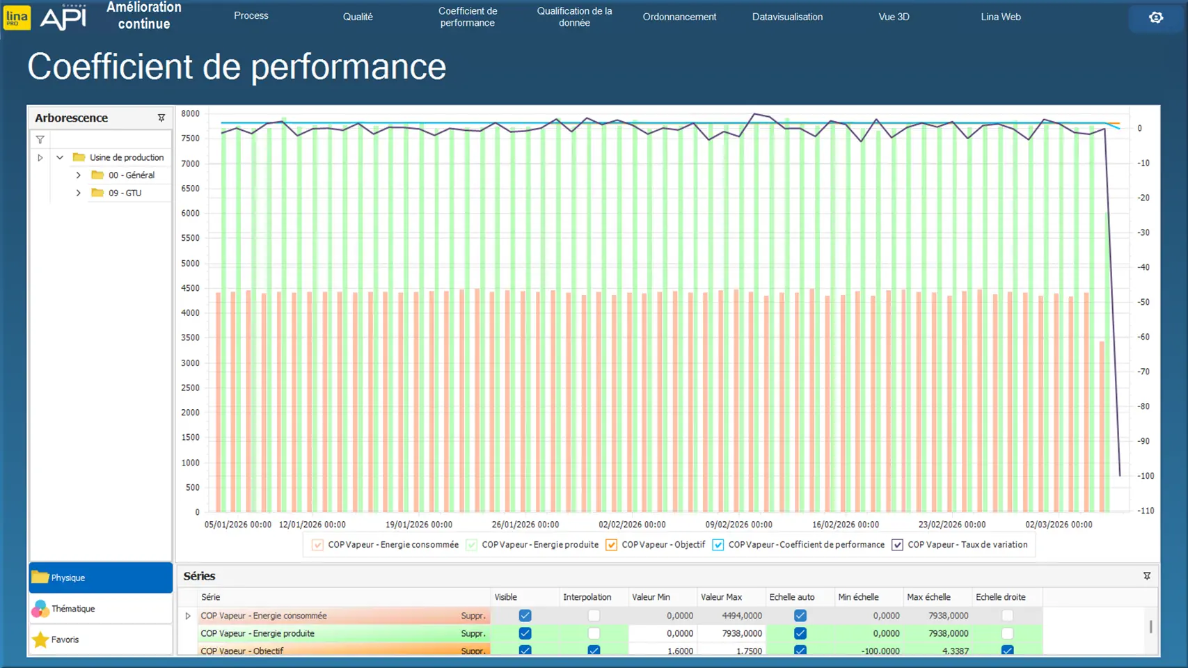Click the filter funnel icon in Arborescence

(x=40, y=140)
